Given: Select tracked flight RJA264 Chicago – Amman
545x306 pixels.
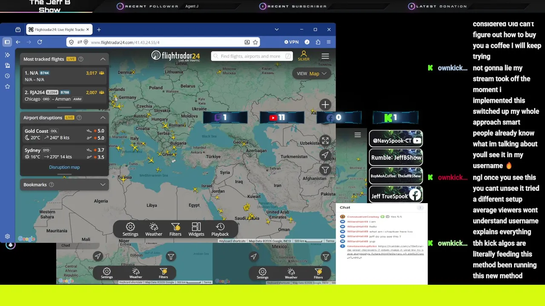Looking at the screenshot, I should click(64, 96).
